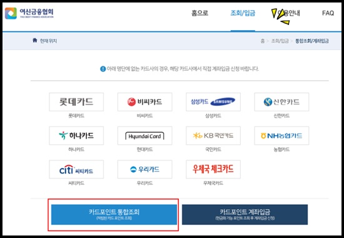Click the blue info notice icon
The height and width of the screenshot is (238, 344).
(103, 69)
